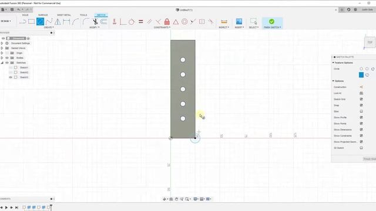Screen dimensions: 376x211
Task: Toggle Show Dimensions checkbox
Action: click(x=361, y=130)
